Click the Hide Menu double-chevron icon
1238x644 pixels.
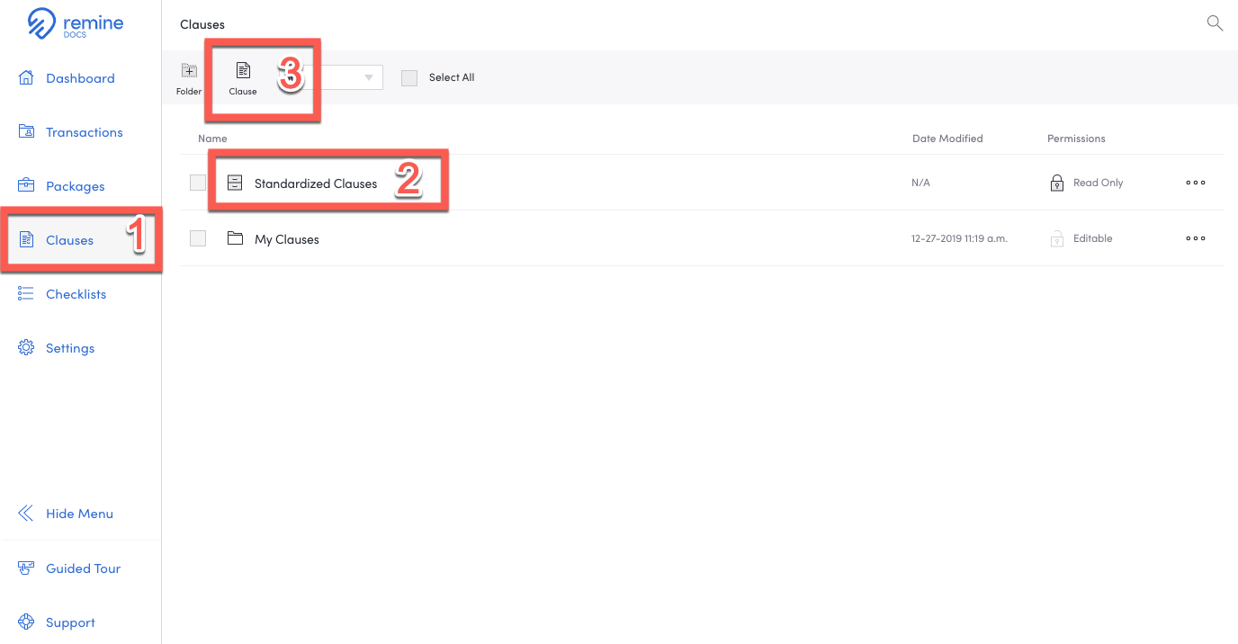[26, 514]
